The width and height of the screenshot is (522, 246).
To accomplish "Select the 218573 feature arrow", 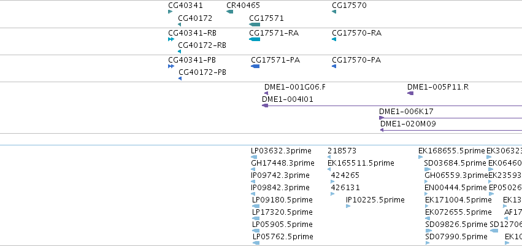I will (x=329, y=157).
